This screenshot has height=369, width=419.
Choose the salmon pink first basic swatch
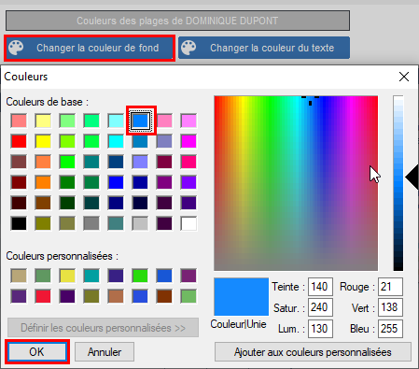coord(19,121)
